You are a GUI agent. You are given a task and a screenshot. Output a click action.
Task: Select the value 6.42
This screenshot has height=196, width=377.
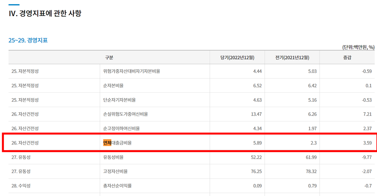click(312, 86)
